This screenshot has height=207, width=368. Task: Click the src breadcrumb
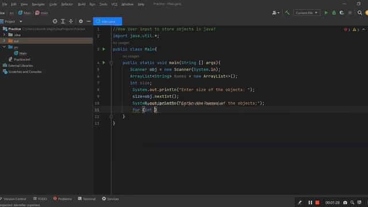tap(11, 13)
